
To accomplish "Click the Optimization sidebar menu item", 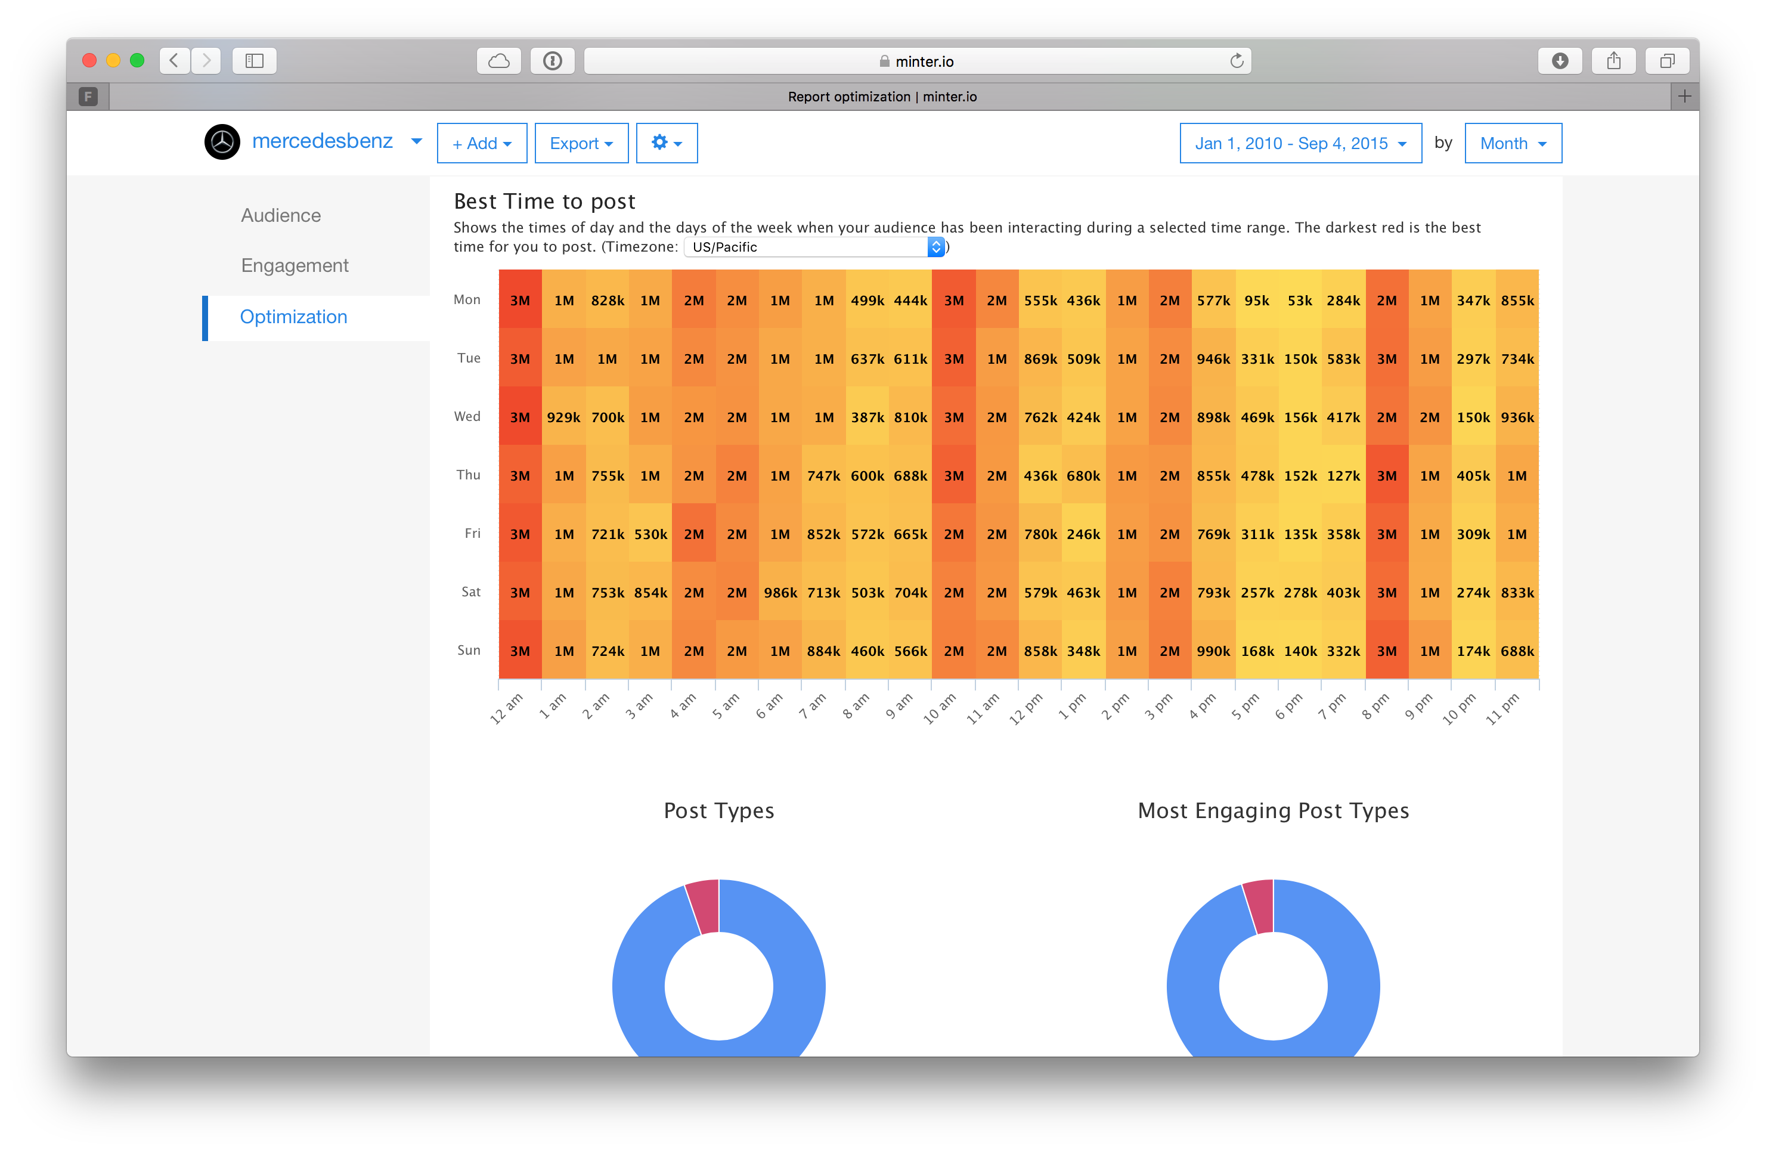I will (293, 315).
